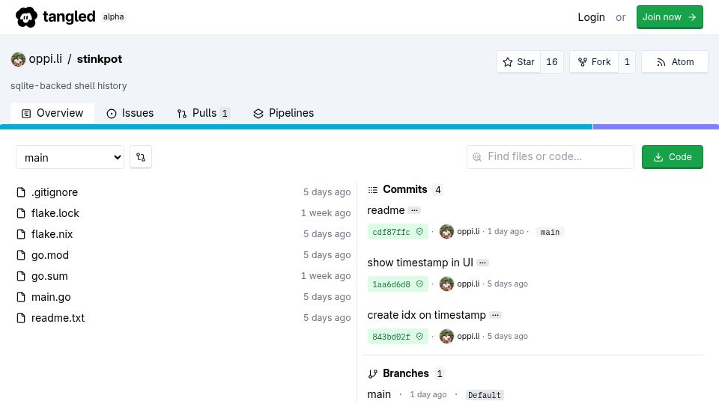Click the purple language bar segment
The image size is (719, 404).
[x=656, y=127]
